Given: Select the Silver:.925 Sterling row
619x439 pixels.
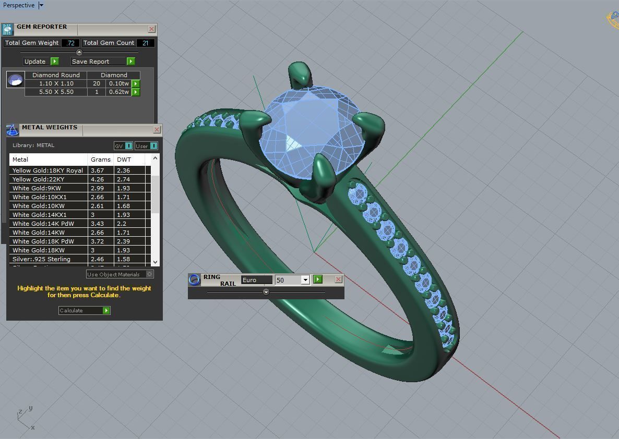Looking at the screenshot, I should coord(80,259).
